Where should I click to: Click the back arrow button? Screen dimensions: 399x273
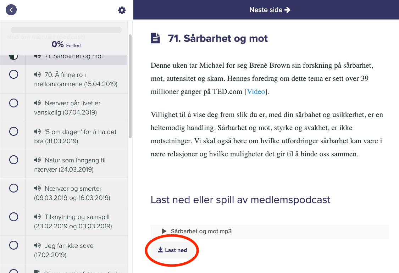[11, 10]
